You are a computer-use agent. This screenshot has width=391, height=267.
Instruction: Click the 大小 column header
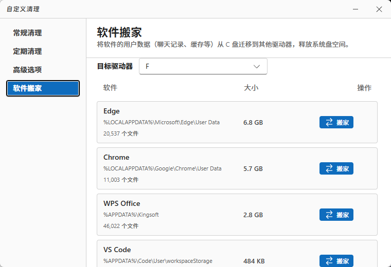(251, 88)
